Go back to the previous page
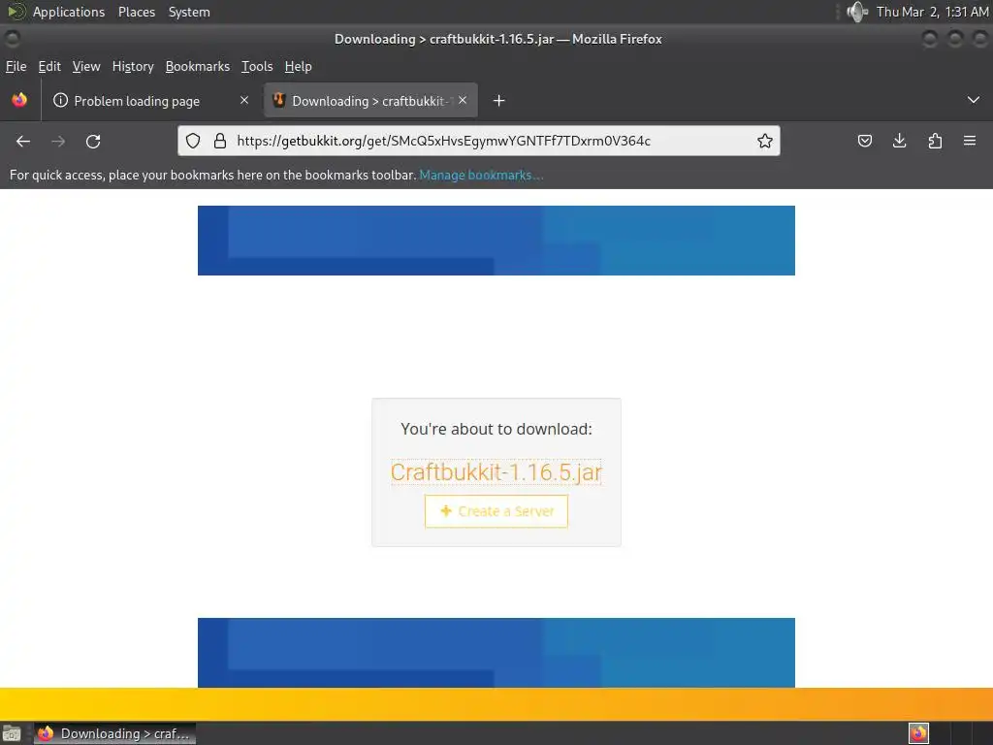 (23, 142)
